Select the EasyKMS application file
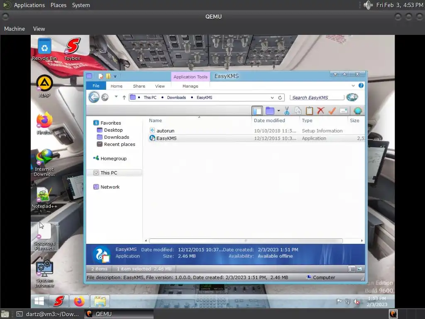This screenshot has width=425, height=319. coord(166,138)
